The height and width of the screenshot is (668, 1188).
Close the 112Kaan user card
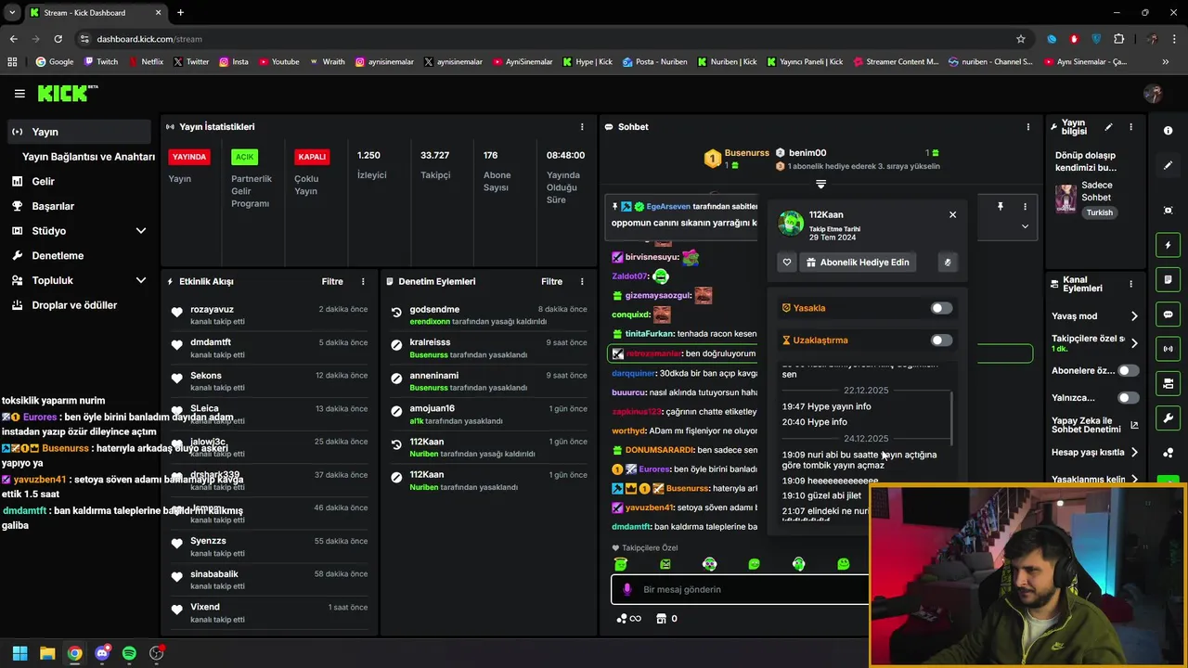coord(952,214)
